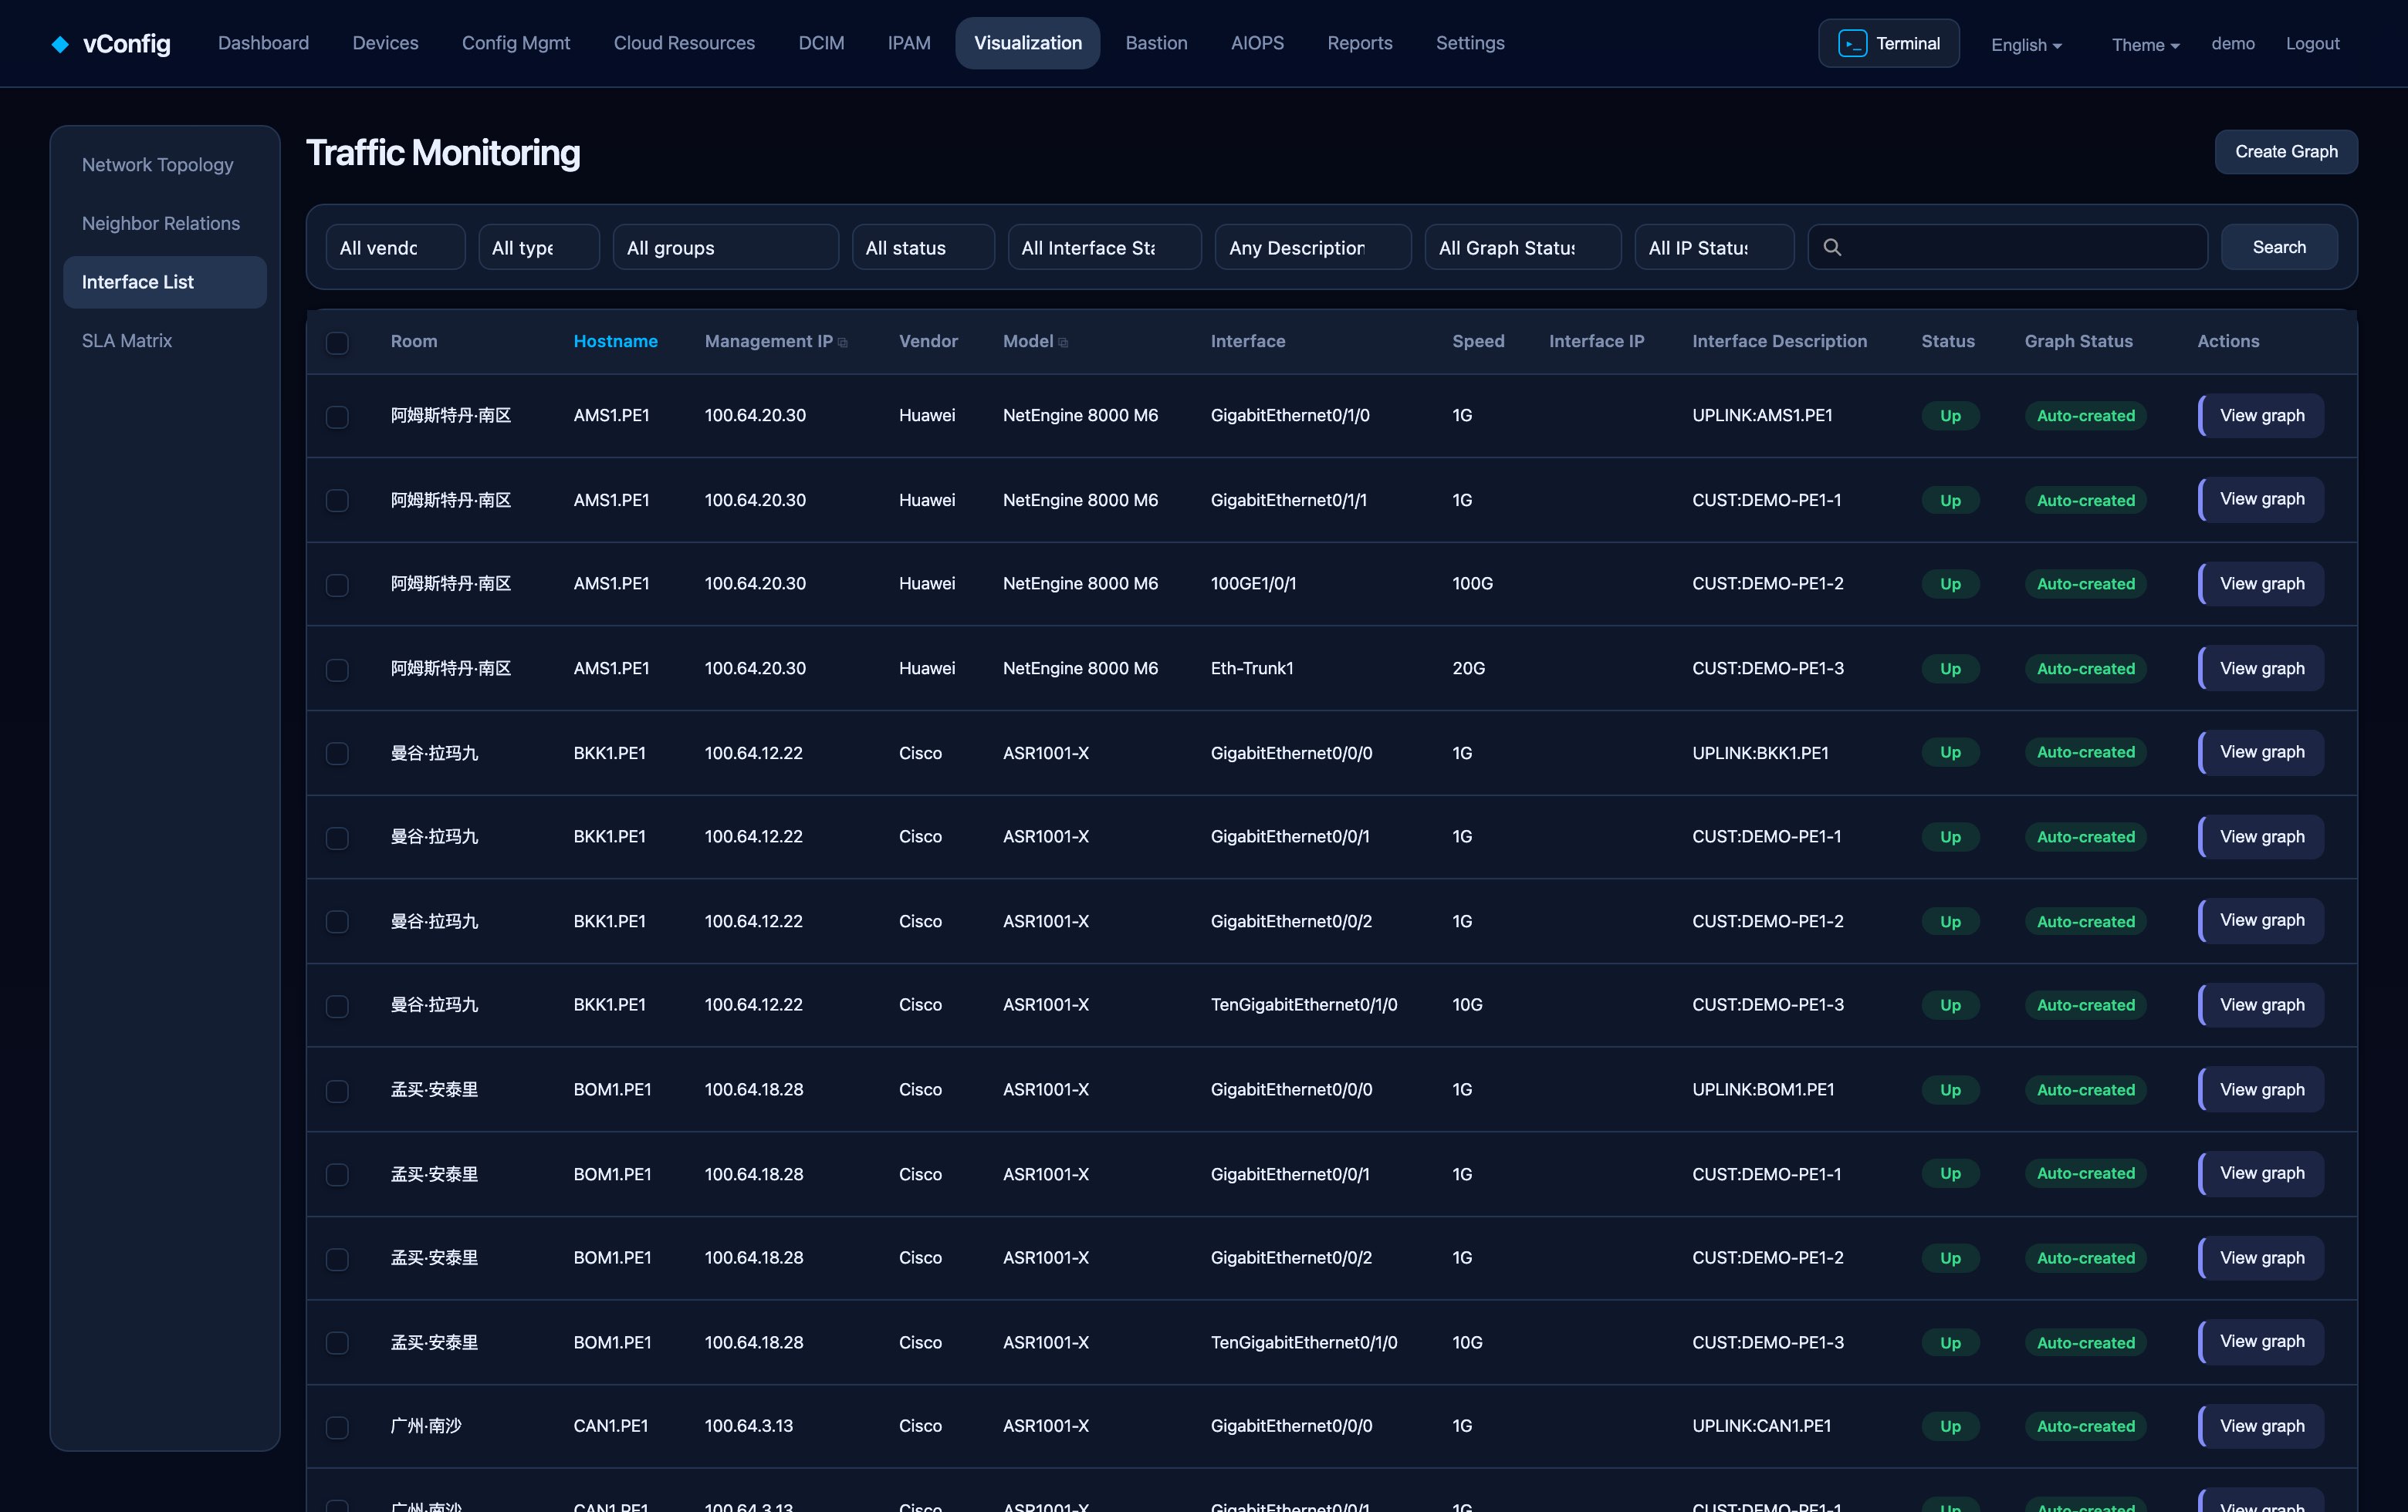
Task: Click the magnifier icon in search box
Action: [x=1832, y=247]
